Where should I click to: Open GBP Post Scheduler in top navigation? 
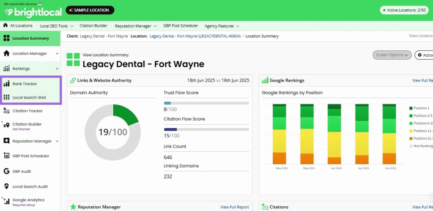181,26
